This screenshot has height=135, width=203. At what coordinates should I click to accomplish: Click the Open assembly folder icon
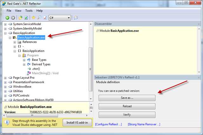(20, 18)
